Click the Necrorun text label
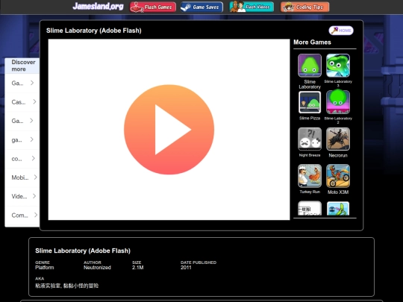The height and width of the screenshot is (302, 403). pyautogui.click(x=338, y=155)
